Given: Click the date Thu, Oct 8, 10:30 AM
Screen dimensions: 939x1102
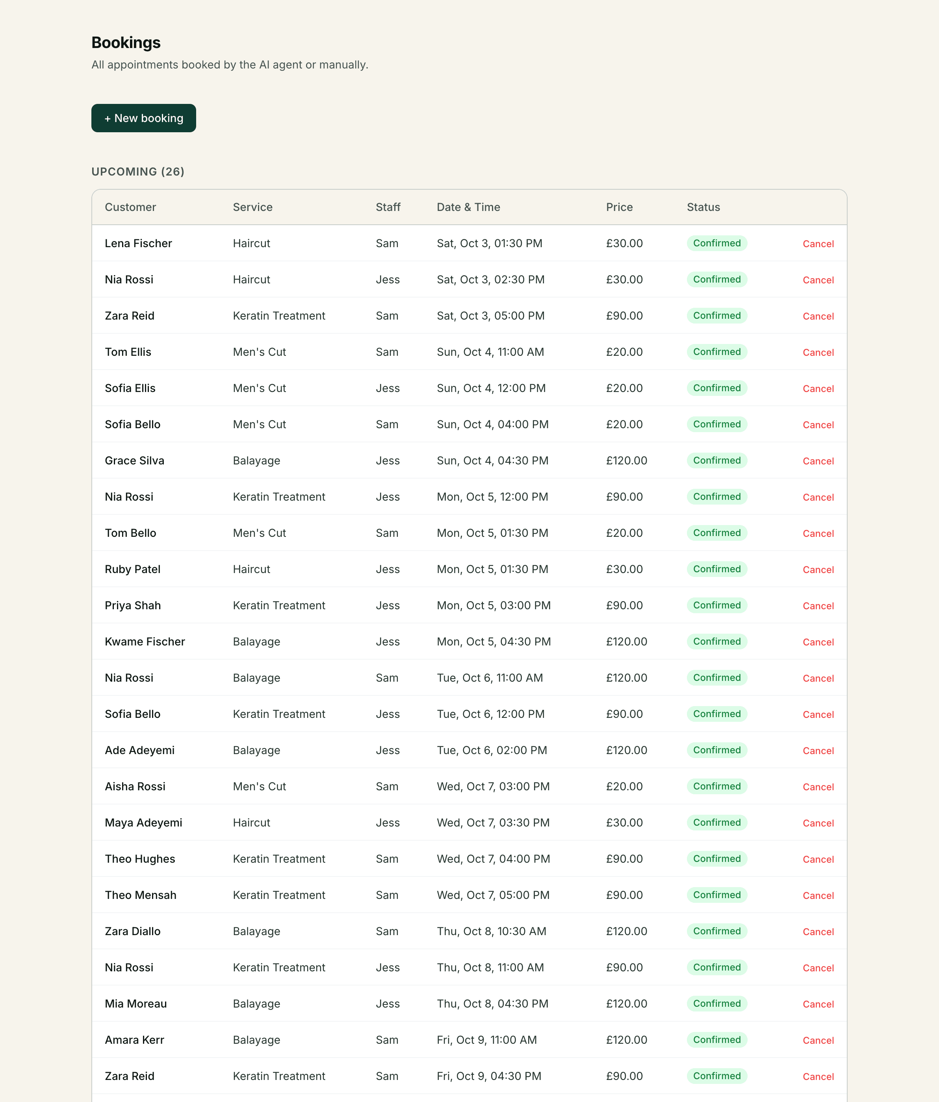Looking at the screenshot, I should point(491,931).
